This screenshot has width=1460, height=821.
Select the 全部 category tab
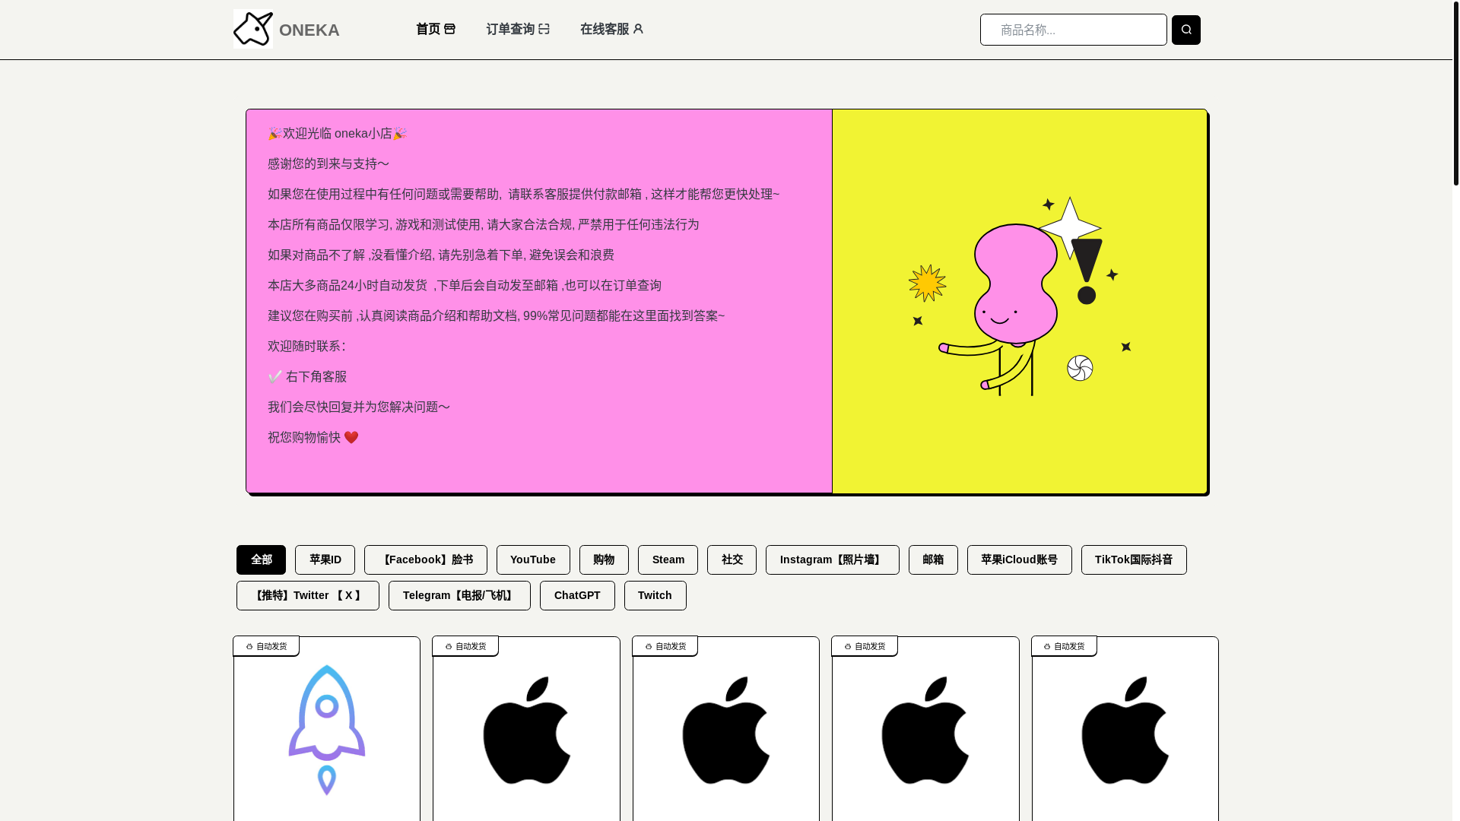[x=261, y=559]
